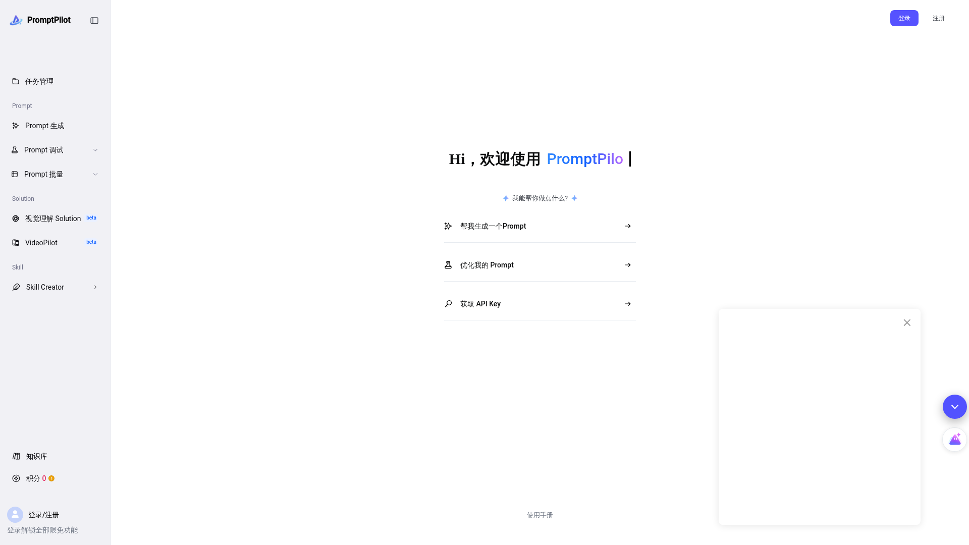Choose 优化我的 Prompt option

point(540,265)
